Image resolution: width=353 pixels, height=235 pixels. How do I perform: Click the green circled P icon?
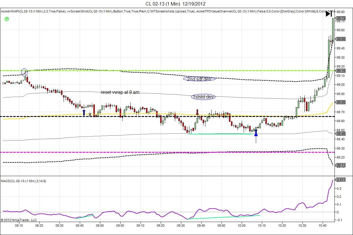(x=7, y=19)
